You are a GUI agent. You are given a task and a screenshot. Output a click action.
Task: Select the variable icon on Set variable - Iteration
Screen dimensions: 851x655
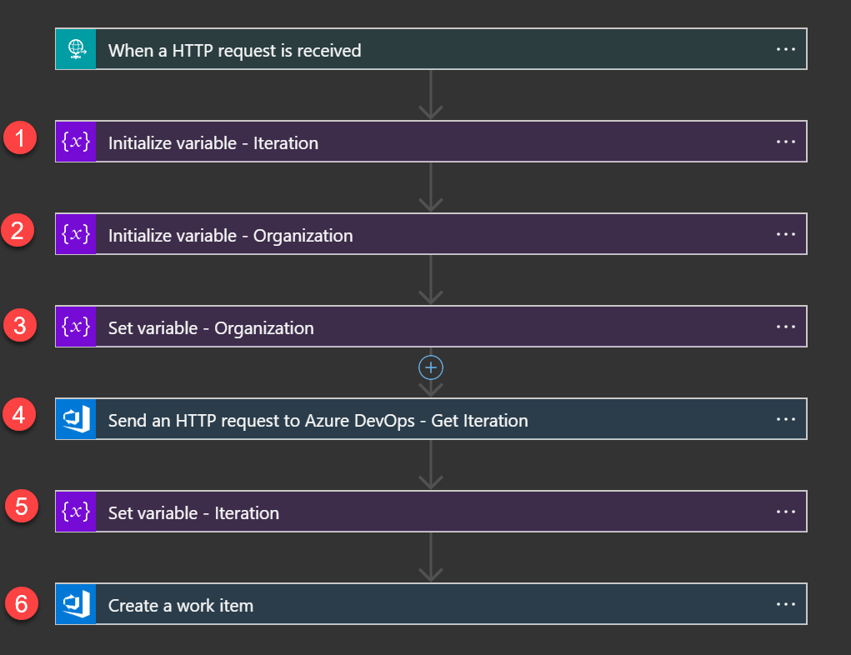[x=76, y=512]
